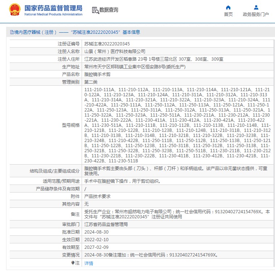The image size is (275, 271).
Task: Click inside the model numbers list
Action: [x=177, y=125]
